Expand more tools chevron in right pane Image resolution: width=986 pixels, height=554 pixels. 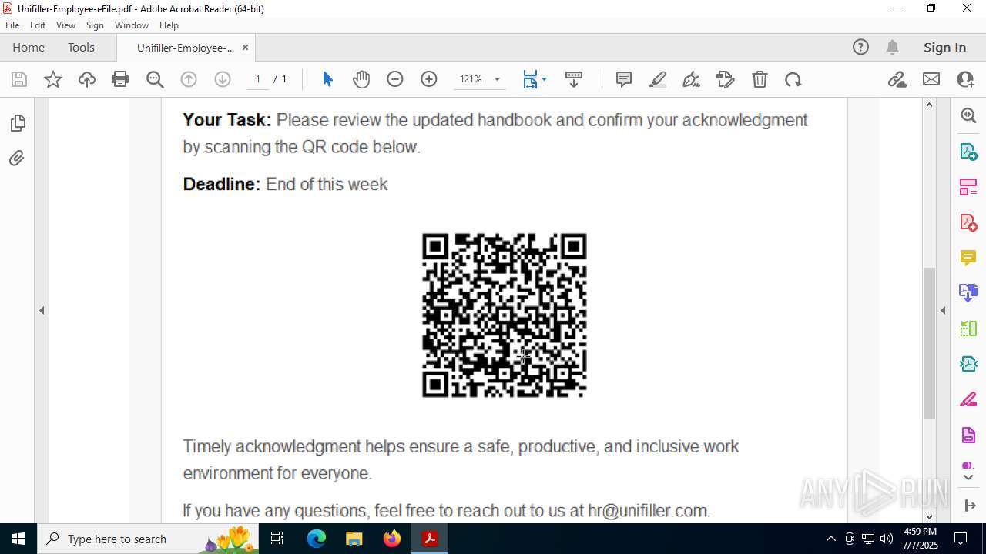[968, 477]
